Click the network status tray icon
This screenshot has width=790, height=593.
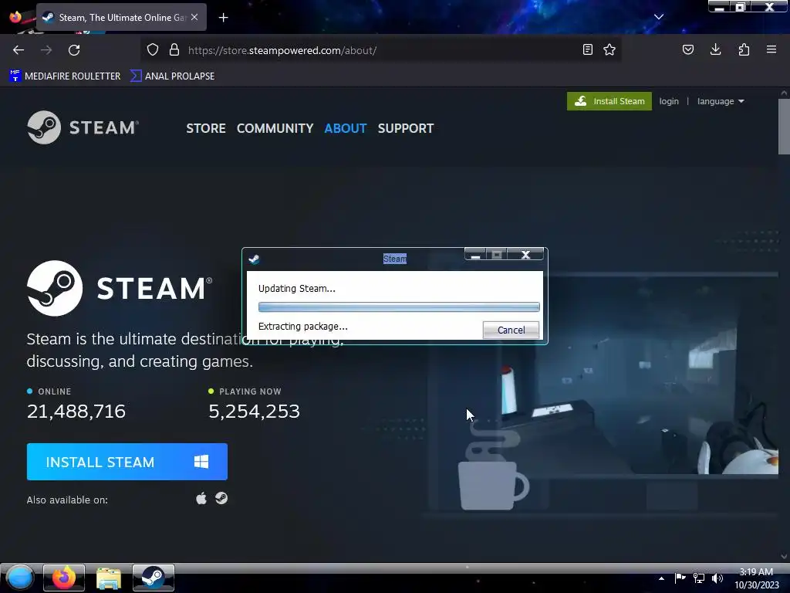pyautogui.click(x=699, y=578)
